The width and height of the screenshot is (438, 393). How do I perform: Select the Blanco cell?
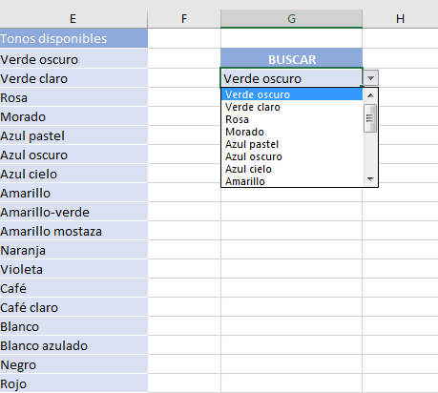(73, 325)
